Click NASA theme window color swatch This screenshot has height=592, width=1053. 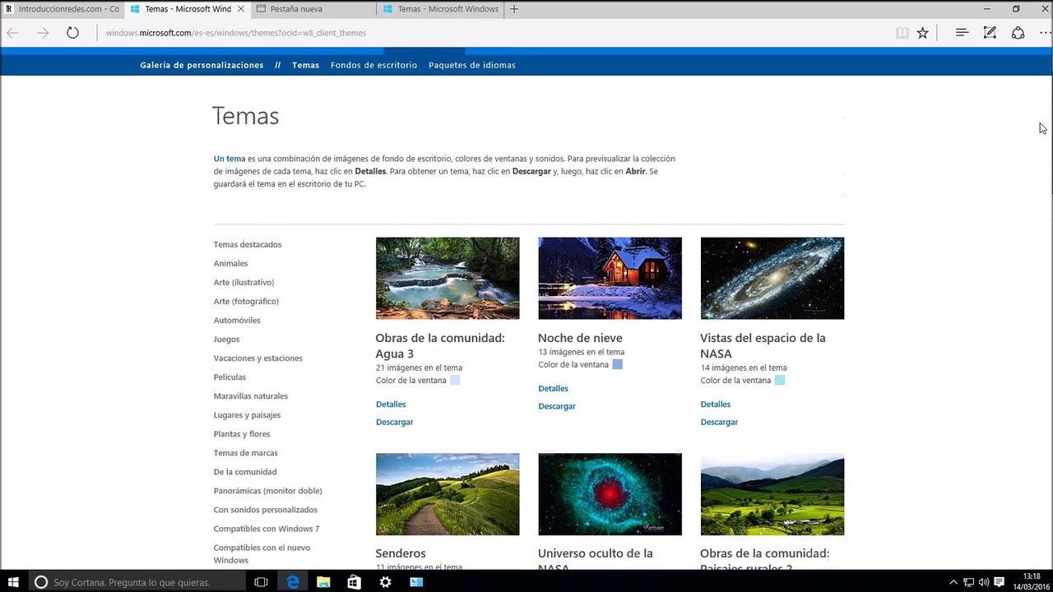tap(780, 380)
